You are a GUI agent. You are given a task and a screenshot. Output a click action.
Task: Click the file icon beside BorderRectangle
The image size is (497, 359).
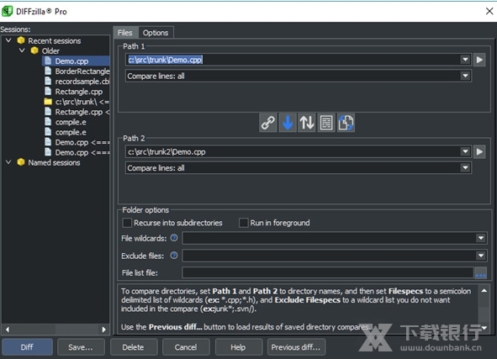point(48,71)
